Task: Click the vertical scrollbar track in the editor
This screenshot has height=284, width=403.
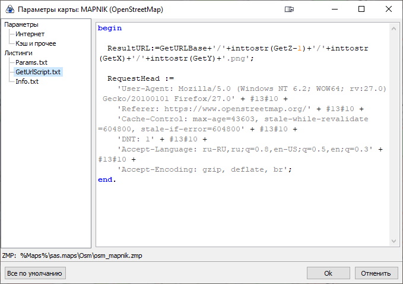Action: pos(394,137)
